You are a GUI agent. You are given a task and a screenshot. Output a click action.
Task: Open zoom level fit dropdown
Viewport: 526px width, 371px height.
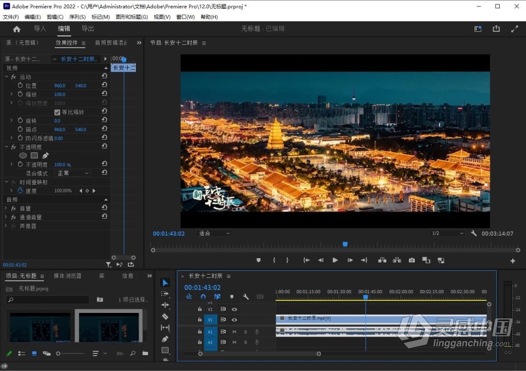click(214, 233)
